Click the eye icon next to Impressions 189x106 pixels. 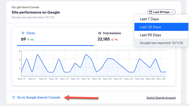(x=100, y=33)
